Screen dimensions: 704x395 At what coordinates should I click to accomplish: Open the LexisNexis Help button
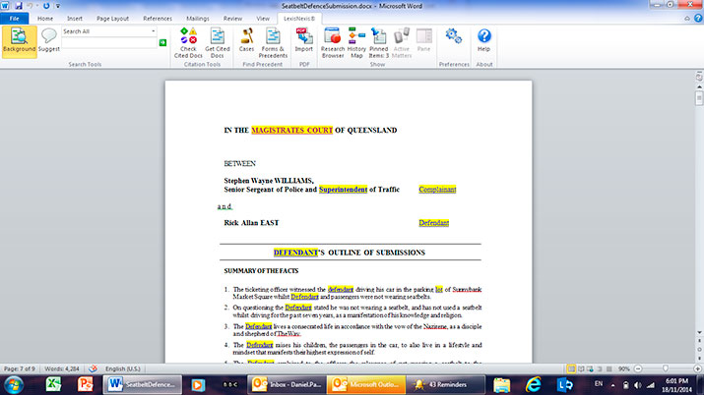pyautogui.click(x=483, y=40)
